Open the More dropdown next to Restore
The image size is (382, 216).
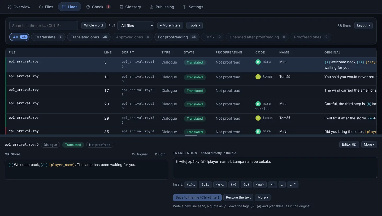pyautogui.click(x=263, y=197)
